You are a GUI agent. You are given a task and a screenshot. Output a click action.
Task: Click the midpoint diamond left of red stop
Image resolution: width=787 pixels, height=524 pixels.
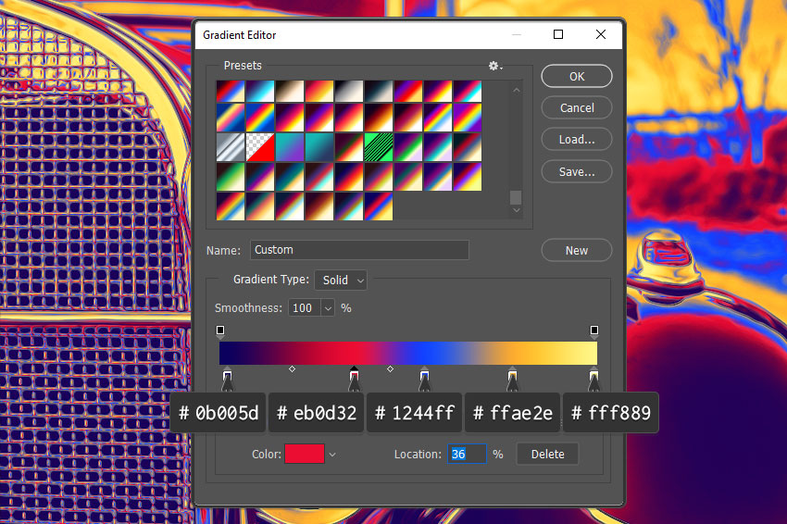point(292,368)
